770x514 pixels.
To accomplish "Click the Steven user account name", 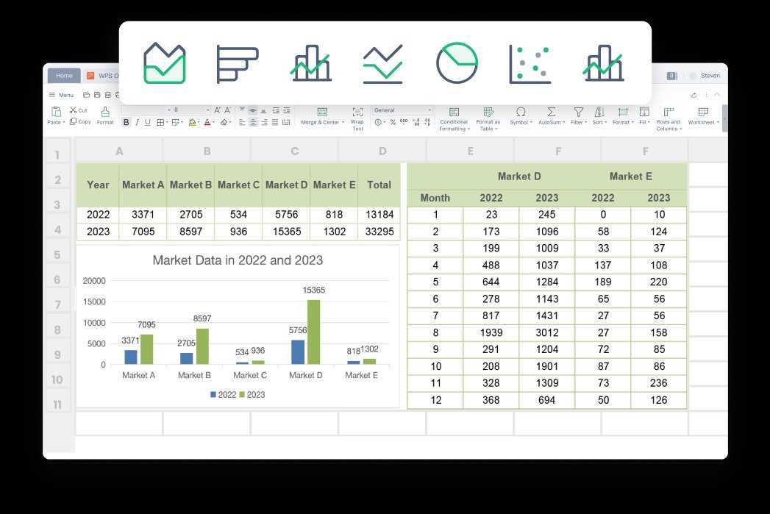I will coord(710,76).
